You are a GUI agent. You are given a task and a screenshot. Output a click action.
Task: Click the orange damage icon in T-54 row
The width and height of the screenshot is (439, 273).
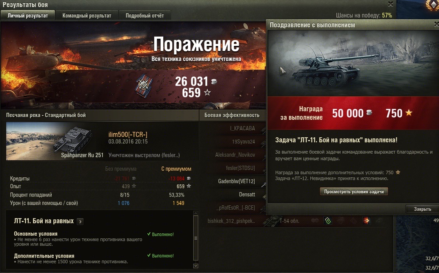click(x=366, y=220)
